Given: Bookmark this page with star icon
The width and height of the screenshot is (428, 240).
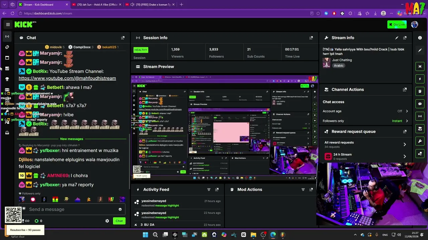Looking at the screenshot, I should point(318,13).
